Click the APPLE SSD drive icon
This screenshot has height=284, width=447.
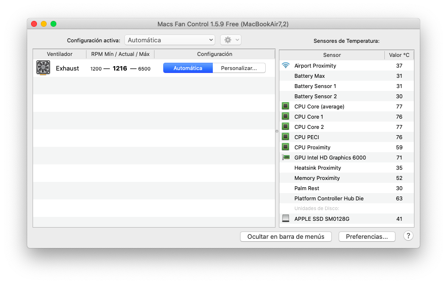coord(286,219)
